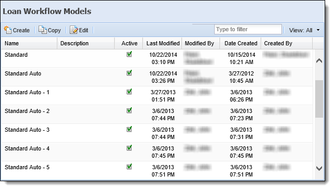The image size is (333, 189).
Task: Click the Copy documents icon
Action: 43,30
